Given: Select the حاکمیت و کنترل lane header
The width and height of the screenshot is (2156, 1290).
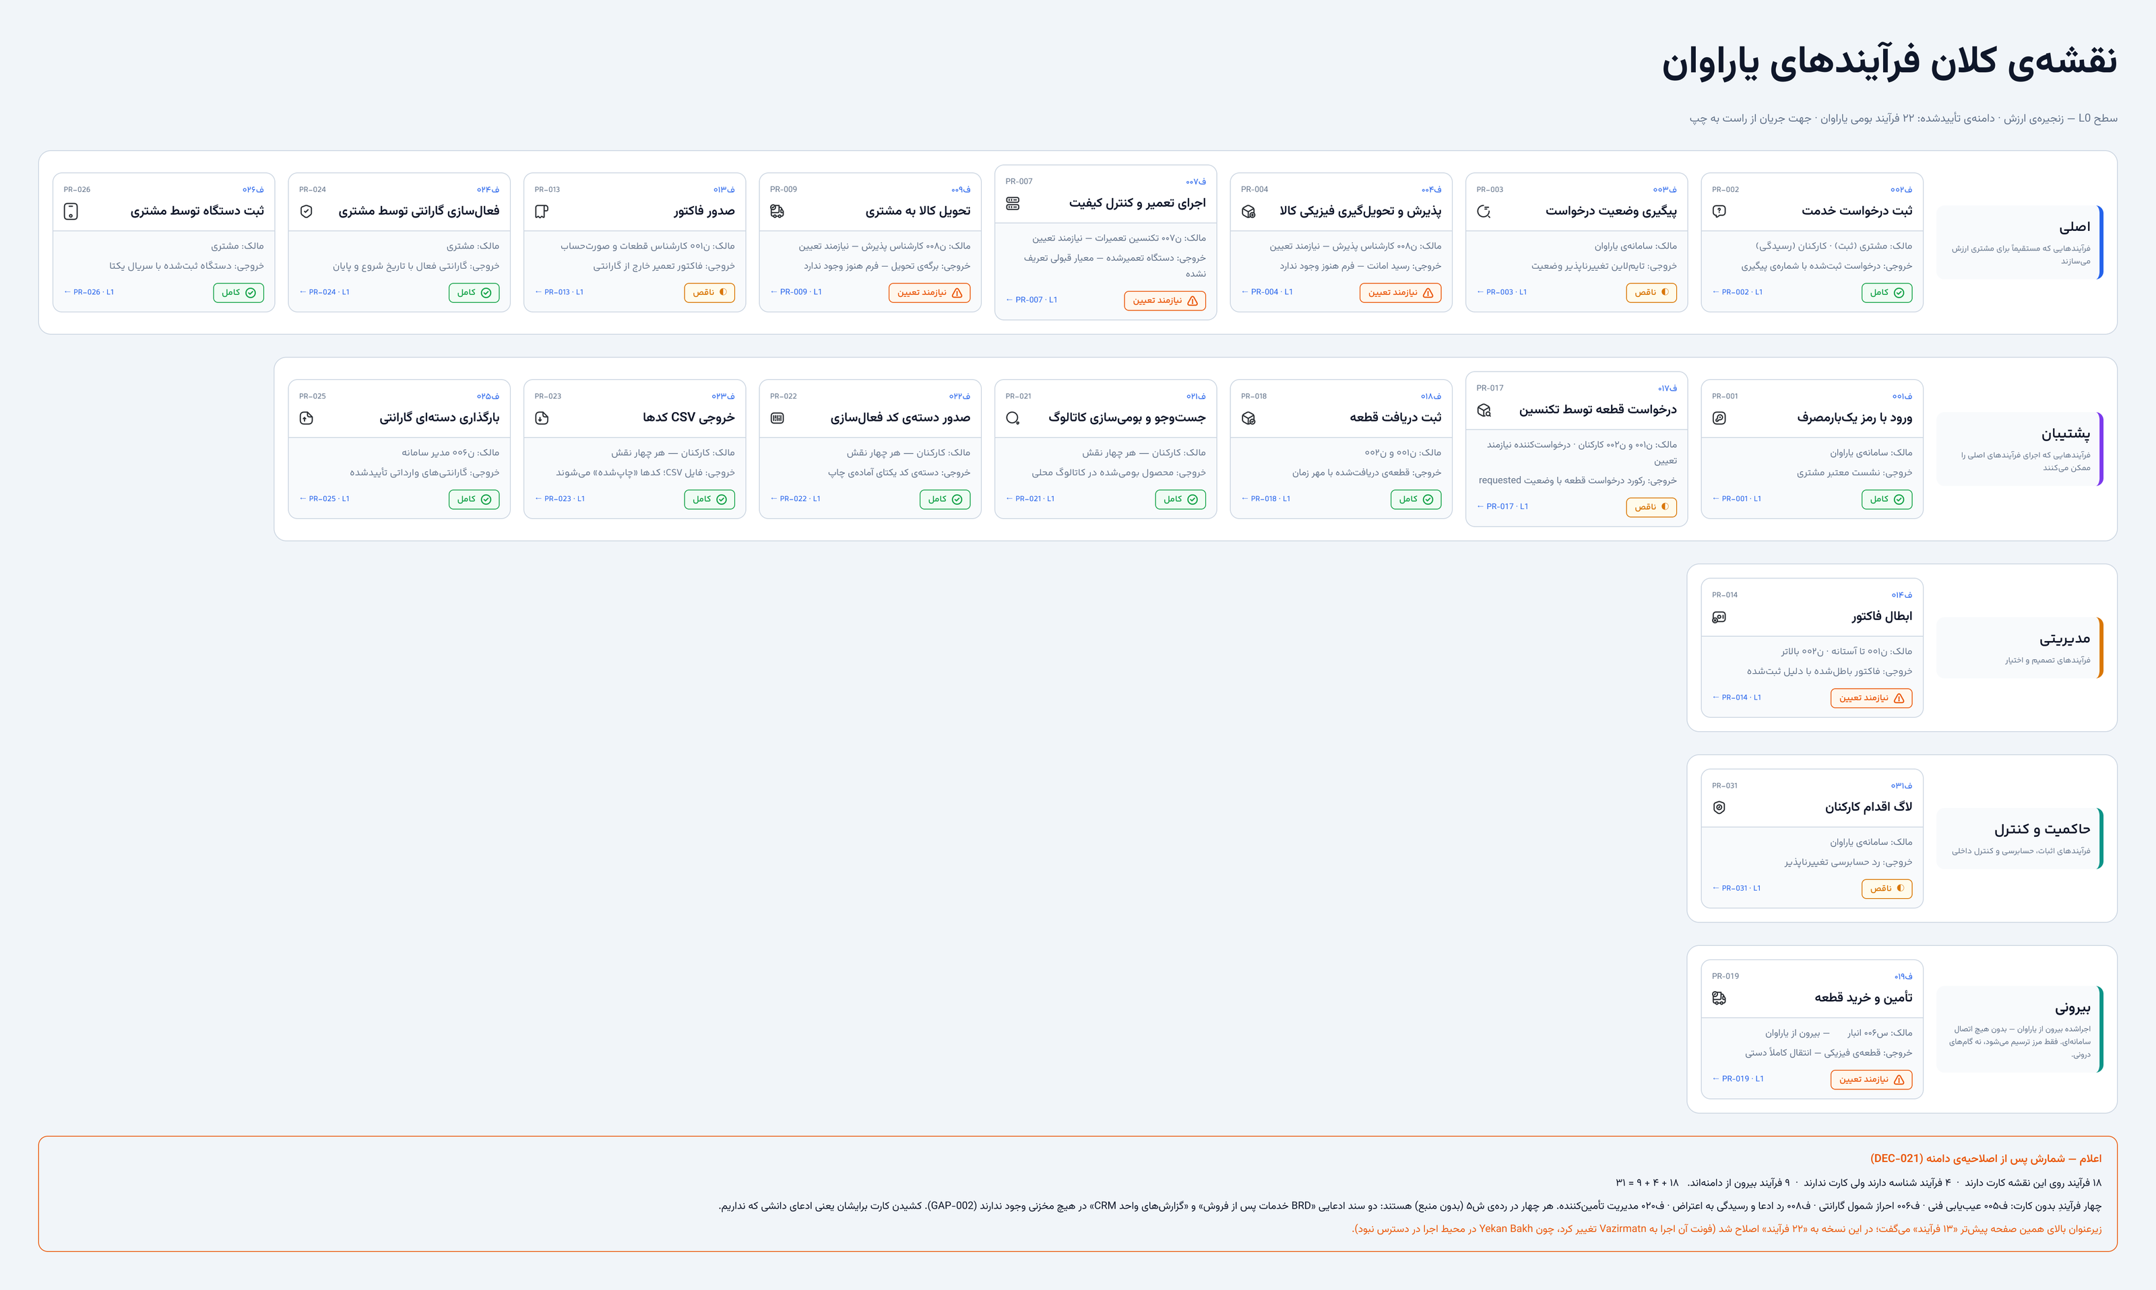Looking at the screenshot, I should (x=2019, y=838).
